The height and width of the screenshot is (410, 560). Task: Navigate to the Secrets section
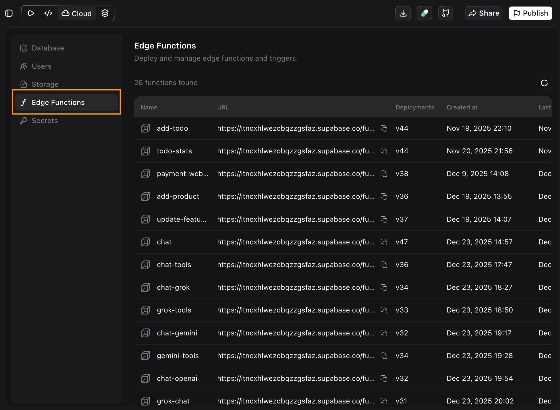[x=45, y=121]
